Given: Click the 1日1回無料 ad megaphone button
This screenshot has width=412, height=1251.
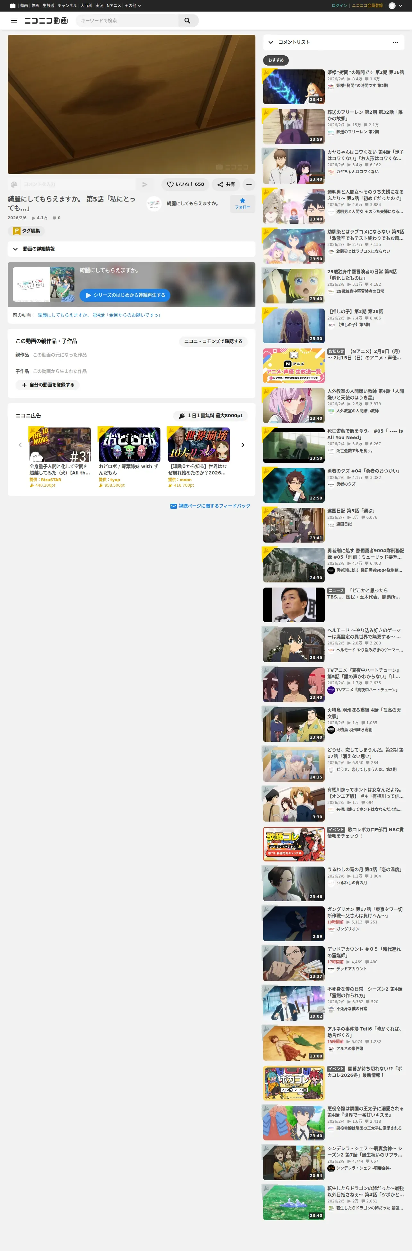Looking at the screenshot, I should [x=210, y=416].
